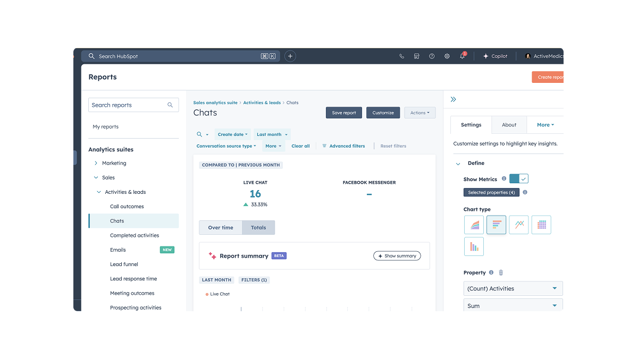Switch to the About tab
Viewport: 638px width, 359px height.
(509, 125)
